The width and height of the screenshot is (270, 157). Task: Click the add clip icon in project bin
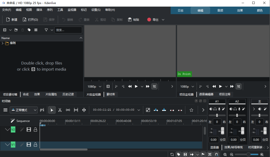(x=5, y=30)
